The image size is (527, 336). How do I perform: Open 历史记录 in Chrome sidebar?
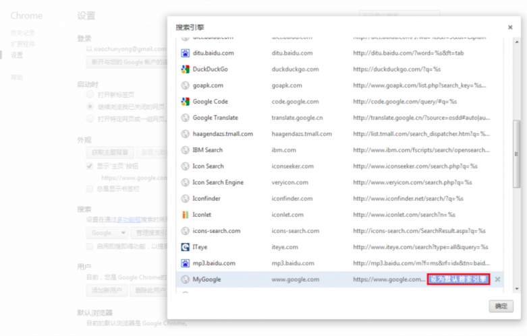coord(22,33)
